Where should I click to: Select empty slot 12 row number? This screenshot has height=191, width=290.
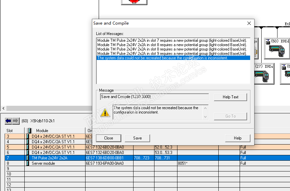(9, 185)
